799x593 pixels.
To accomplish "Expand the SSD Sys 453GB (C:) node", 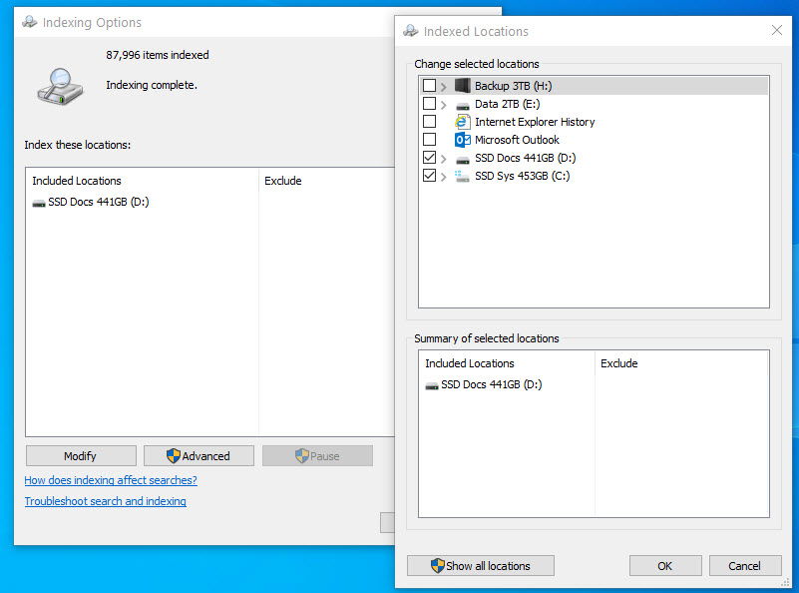I will pos(443,177).
